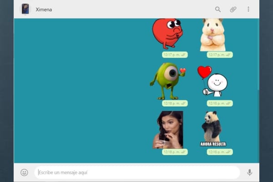Select the white character with heart balloon sticker
Image resolution: width=273 pixels, height=182 pixels.
click(x=212, y=81)
